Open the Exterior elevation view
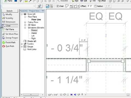Image resolution: width=131 pixels, height=98 pixels. click(34, 30)
